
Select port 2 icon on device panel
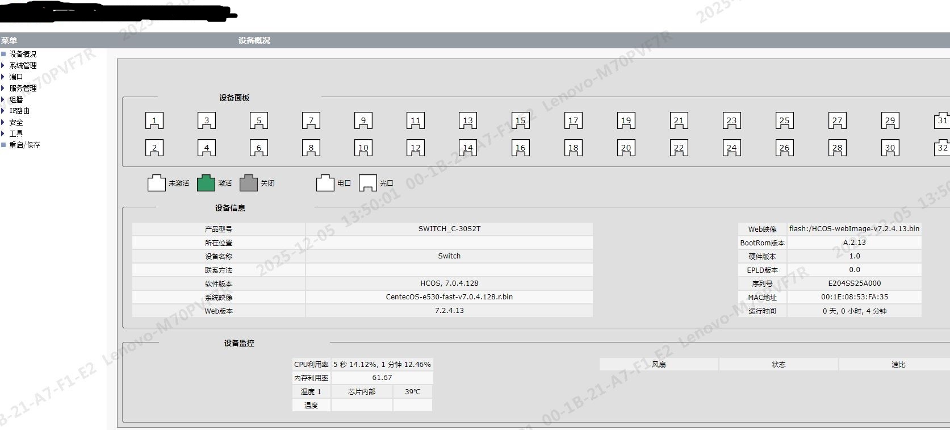154,148
